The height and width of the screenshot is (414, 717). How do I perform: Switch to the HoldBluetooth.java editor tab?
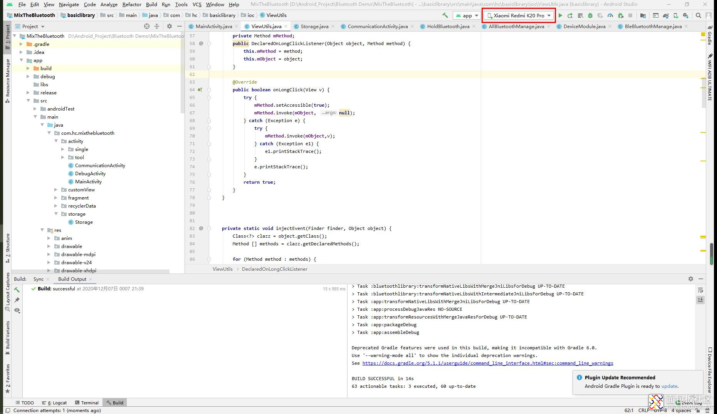[448, 27]
